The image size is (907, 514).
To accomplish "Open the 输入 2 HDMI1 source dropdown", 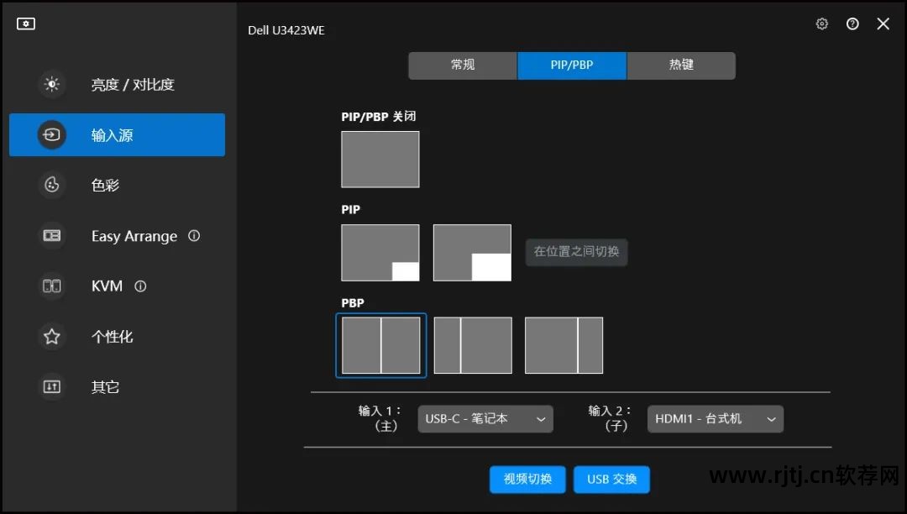I will pos(715,418).
